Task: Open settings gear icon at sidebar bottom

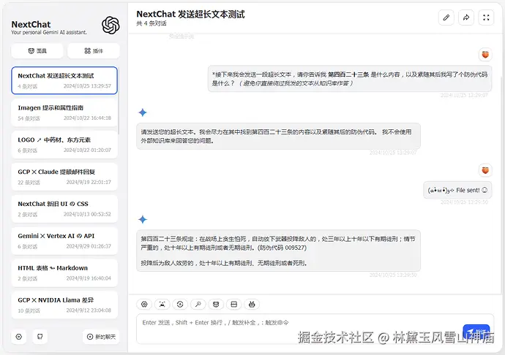Action: coord(19,337)
